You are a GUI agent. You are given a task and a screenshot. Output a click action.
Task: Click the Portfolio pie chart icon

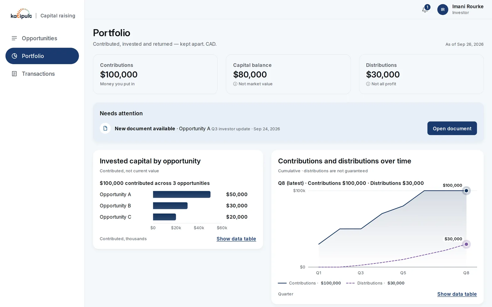(x=14, y=56)
